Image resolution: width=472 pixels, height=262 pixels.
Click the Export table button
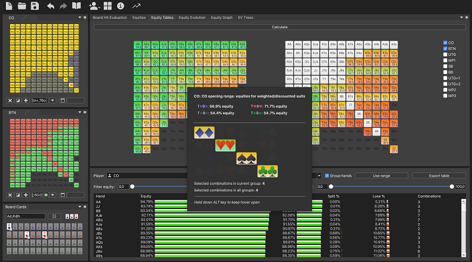click(x=439, y=176)
